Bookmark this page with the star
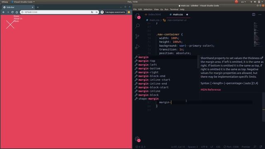The height and width of the screenshot is (149, 265). [x=96, y=12]
